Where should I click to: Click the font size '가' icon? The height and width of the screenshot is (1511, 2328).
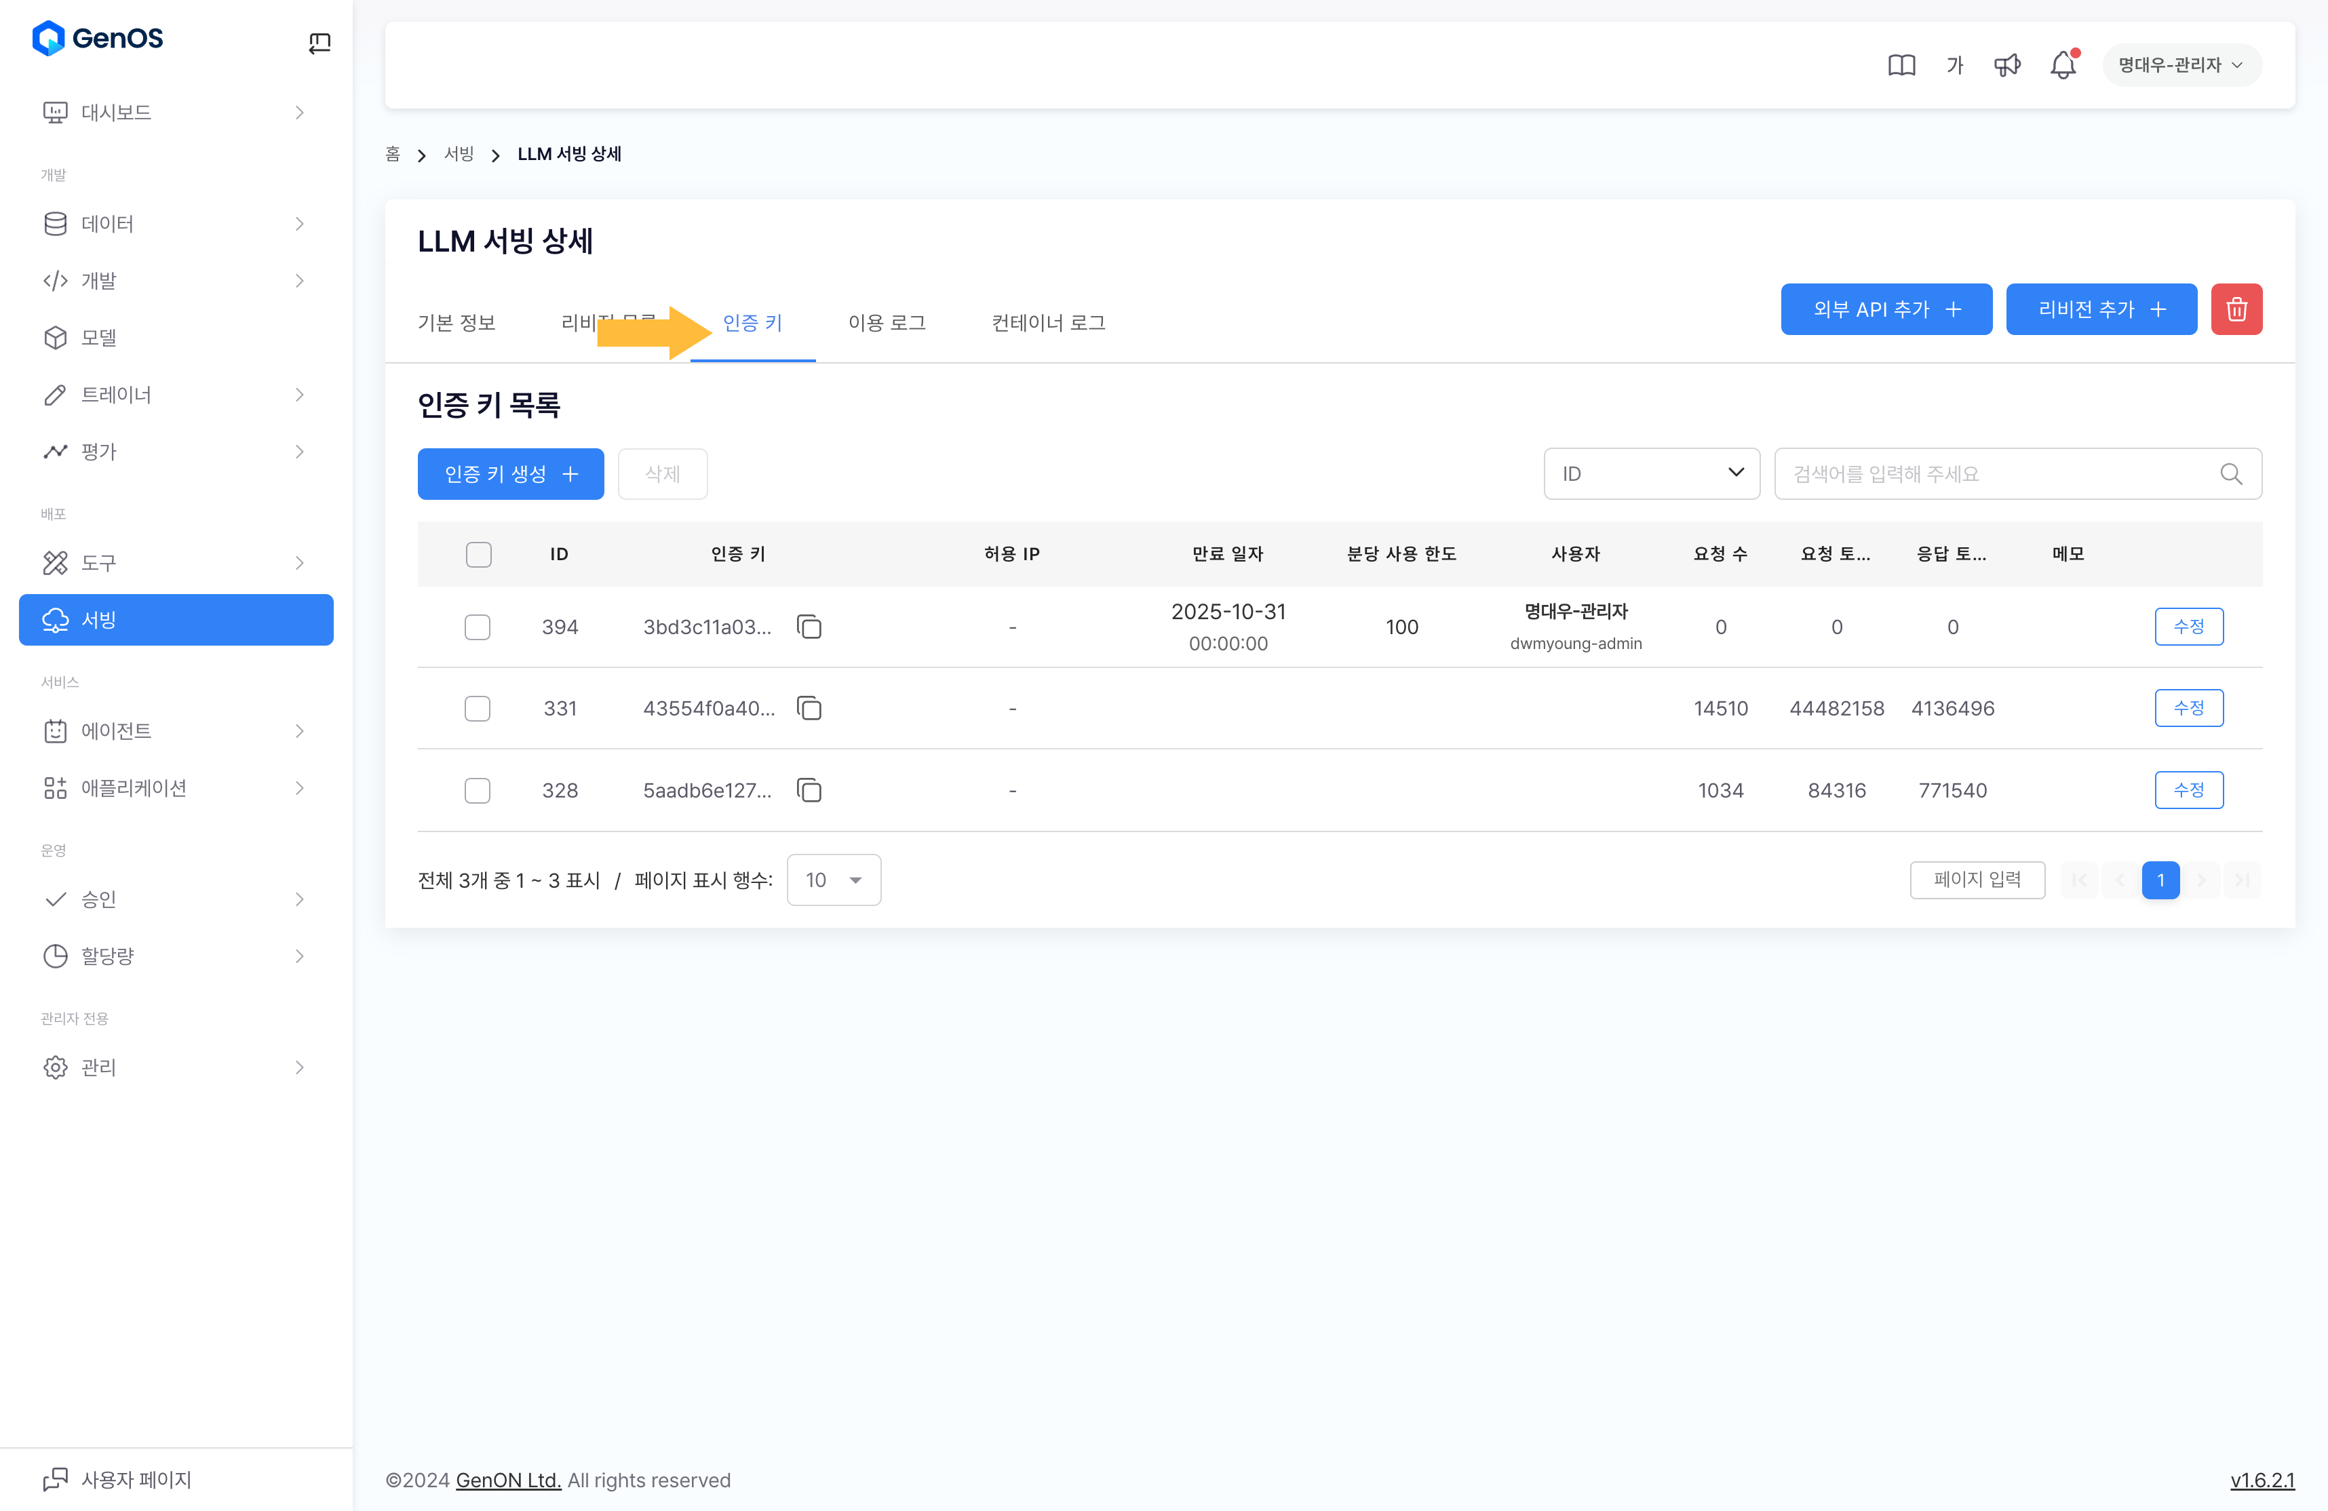pos(1954,66)
